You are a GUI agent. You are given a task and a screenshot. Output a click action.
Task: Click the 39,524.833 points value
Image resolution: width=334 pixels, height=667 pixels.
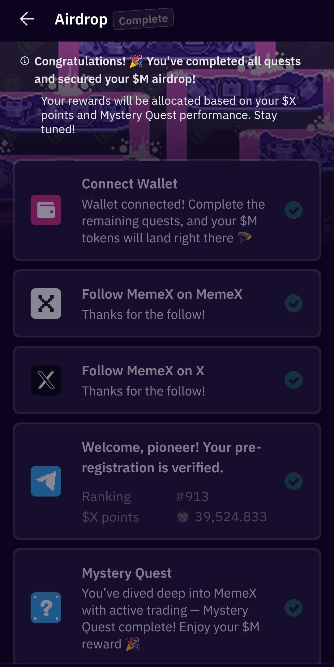(x=231, y=517)
